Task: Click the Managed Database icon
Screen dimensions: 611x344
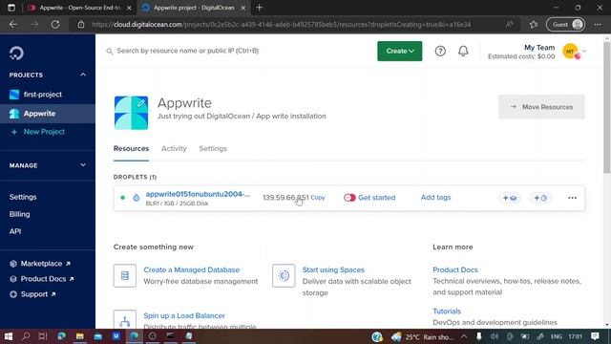Action: click(125, 276)
